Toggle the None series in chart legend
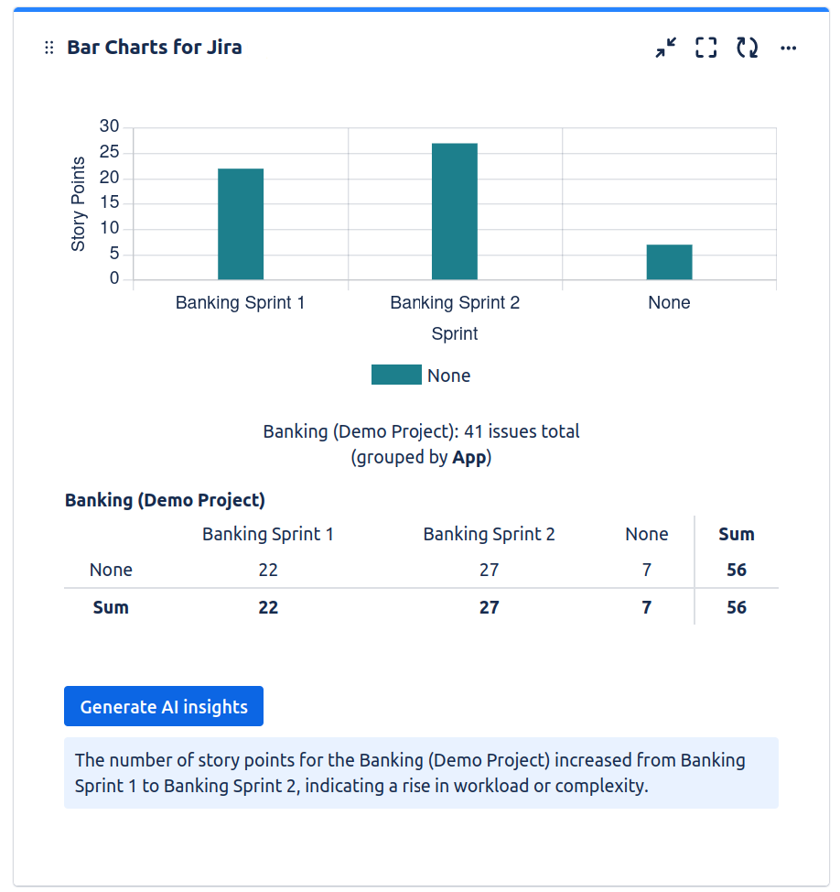The height and width of the screenshot is (892, 840). coord(421,375)
